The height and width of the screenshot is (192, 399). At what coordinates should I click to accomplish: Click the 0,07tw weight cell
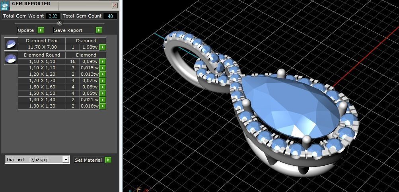(90, 80)
